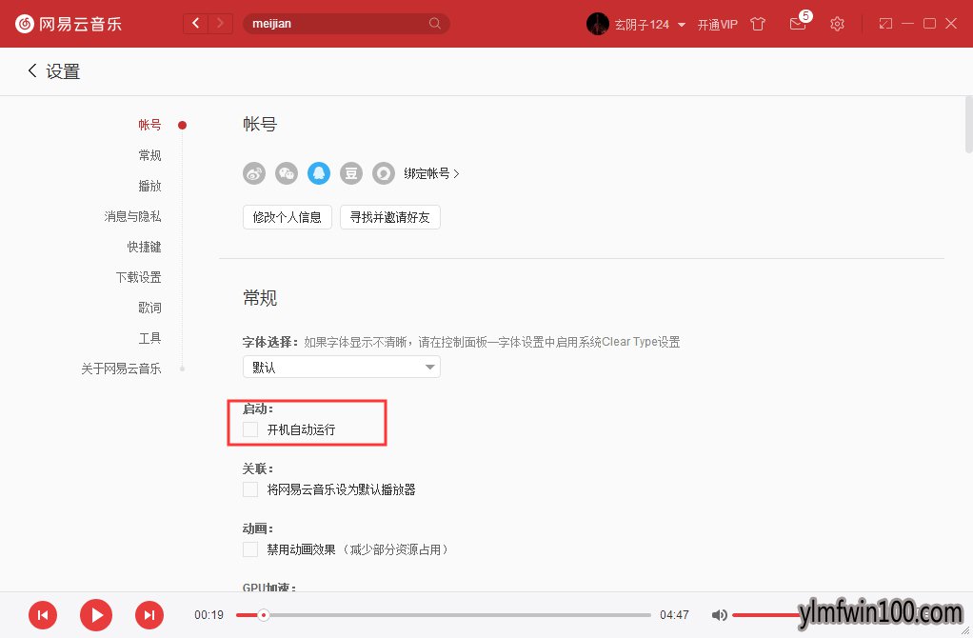
Task: Select the 歌词 settings section
Action: [x=149, y=308]
